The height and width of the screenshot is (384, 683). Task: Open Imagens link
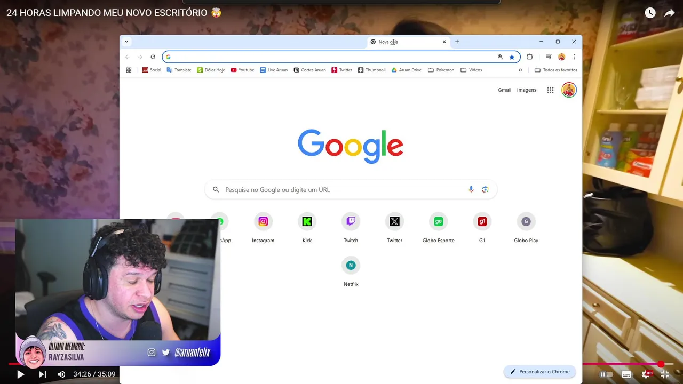coord(527,90)
